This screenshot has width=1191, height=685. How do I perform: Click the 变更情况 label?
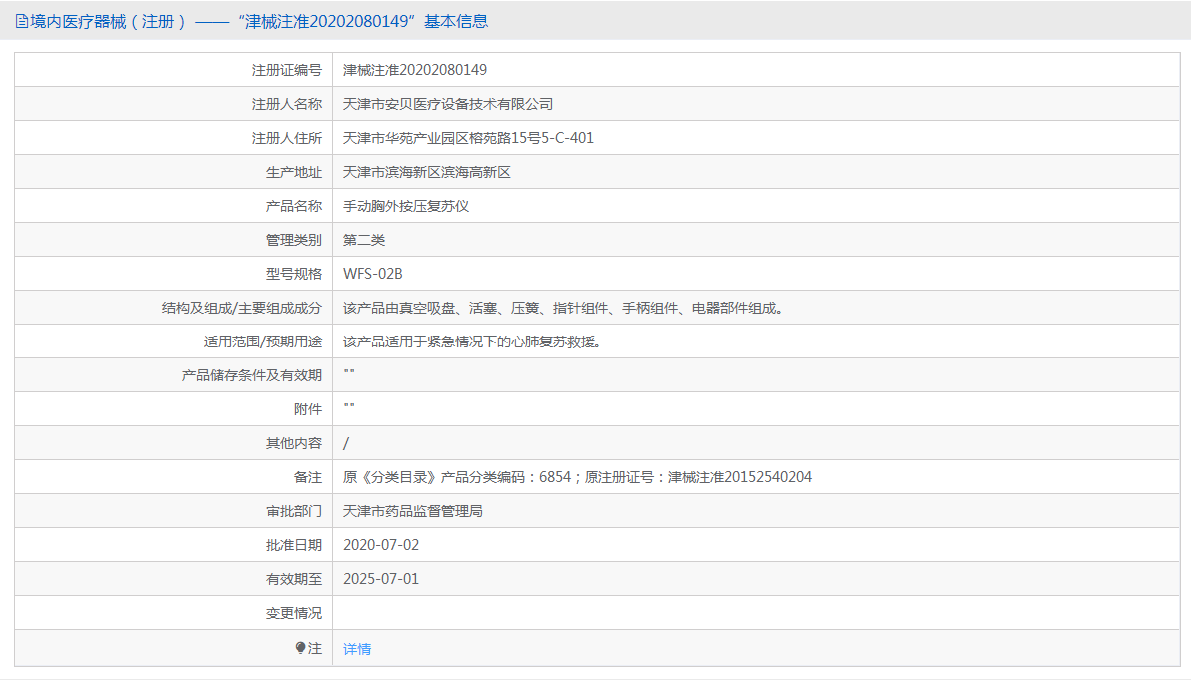pyautogui.click(x=293, y=613)
